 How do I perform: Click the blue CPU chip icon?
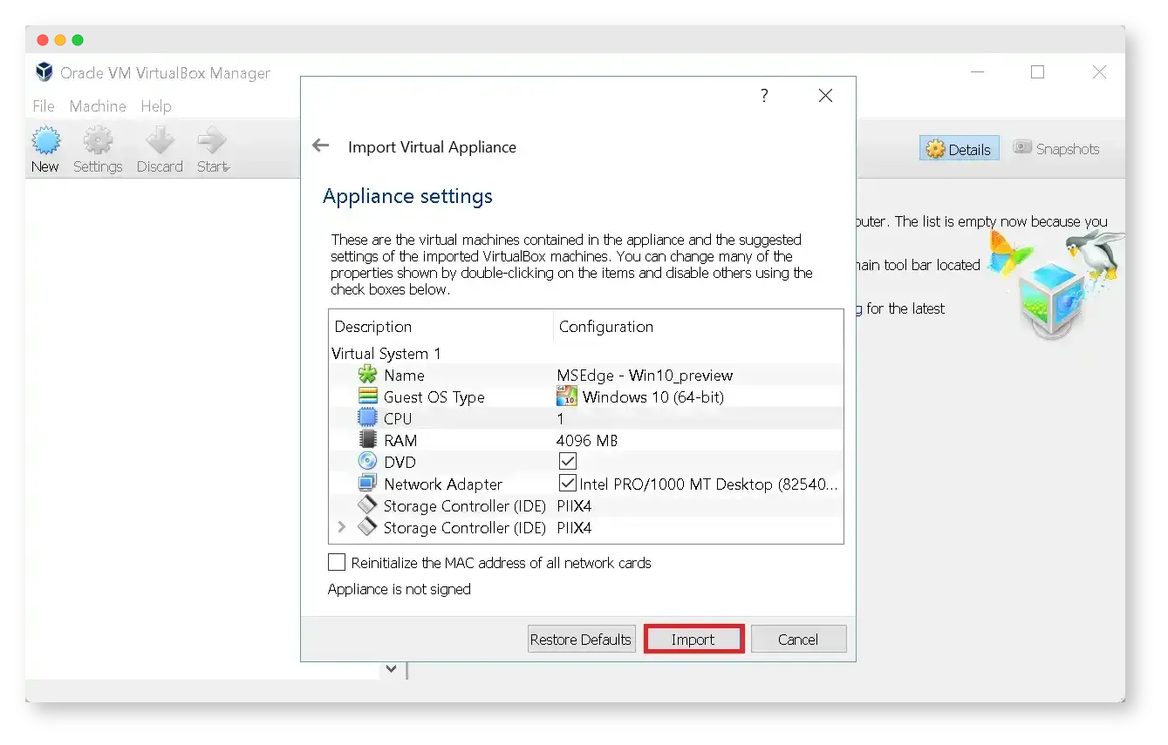(367, 419)
